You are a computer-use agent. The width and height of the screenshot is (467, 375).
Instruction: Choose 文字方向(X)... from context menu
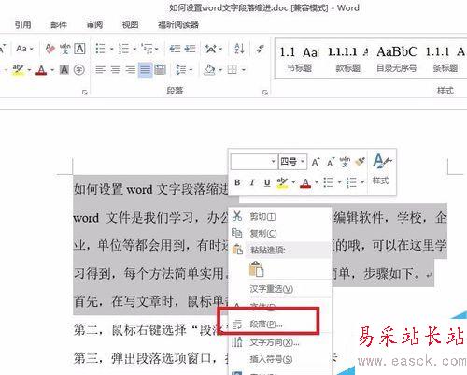pos(280,342)
